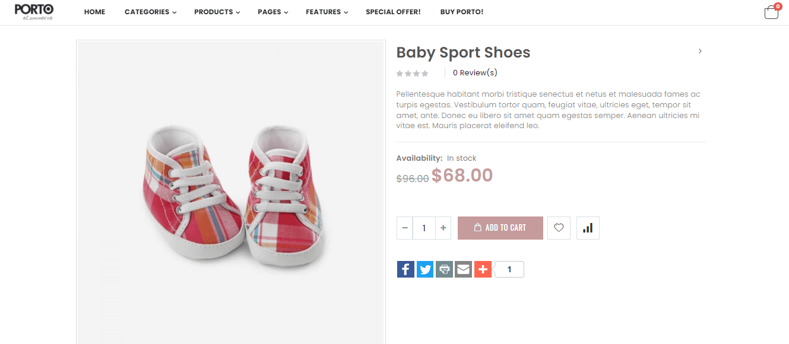Screen dimensions: 789x344
Task: Go to the Home menu item
Action: tap(94, 12)
